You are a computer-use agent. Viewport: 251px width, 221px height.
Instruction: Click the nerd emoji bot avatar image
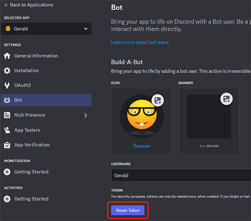142,116
